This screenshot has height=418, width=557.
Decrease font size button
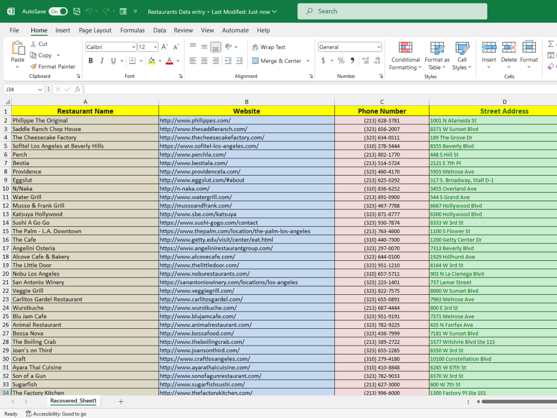click(x=176, y=47)
